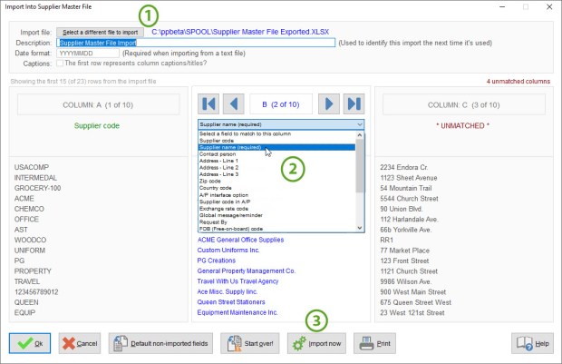Advance to next column arrow
The height and width of the screenshot is (364, 562).
(330, 103)
